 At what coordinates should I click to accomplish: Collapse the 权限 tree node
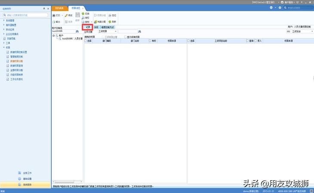tap(3, 47)
